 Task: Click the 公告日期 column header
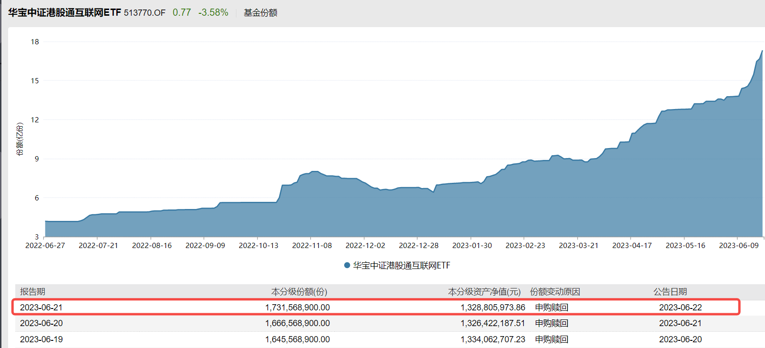click(670, 292)
